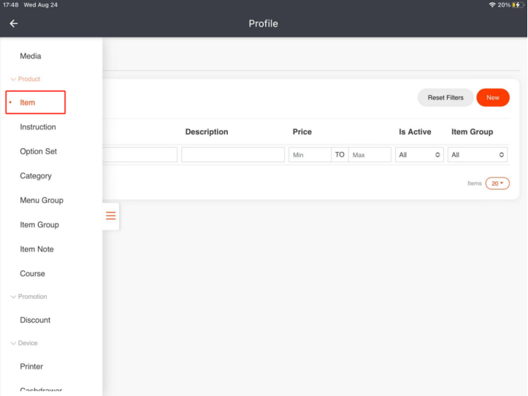Collapse the Product section chevron
Viewport: 528px width, 396px height.
click(12, 79)
